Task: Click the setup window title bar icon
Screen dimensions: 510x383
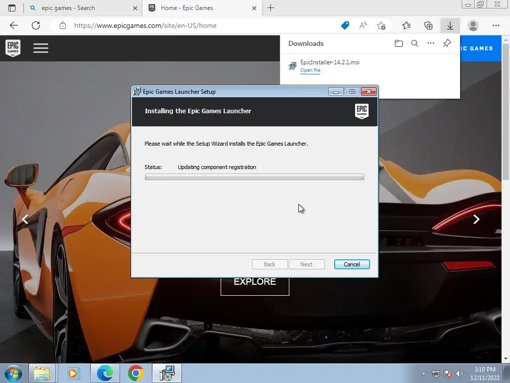Action: (137, 92)
